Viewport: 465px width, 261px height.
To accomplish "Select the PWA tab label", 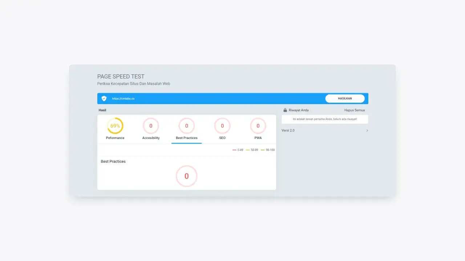I will point(258,138).
